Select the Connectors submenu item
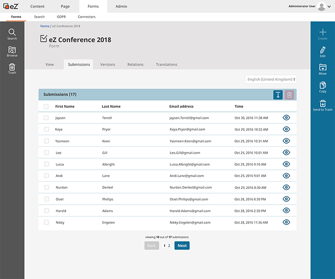Viewport: 335px width, 279px height. pos(87,17)
